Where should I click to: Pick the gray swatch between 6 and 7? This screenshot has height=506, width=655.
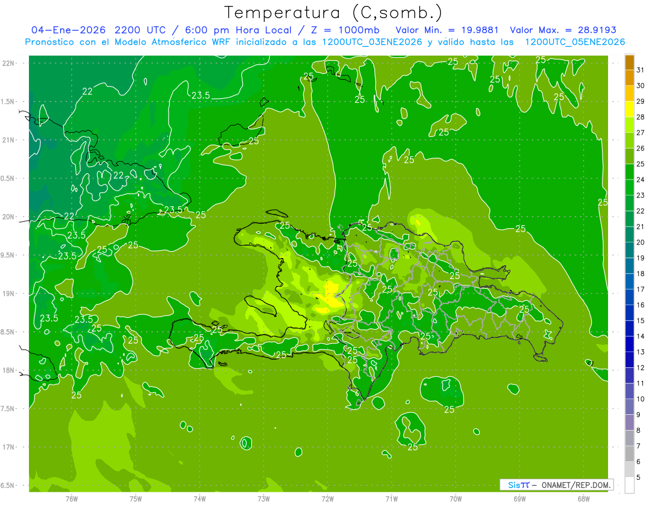pyautogui.click(x=630, y=454)
